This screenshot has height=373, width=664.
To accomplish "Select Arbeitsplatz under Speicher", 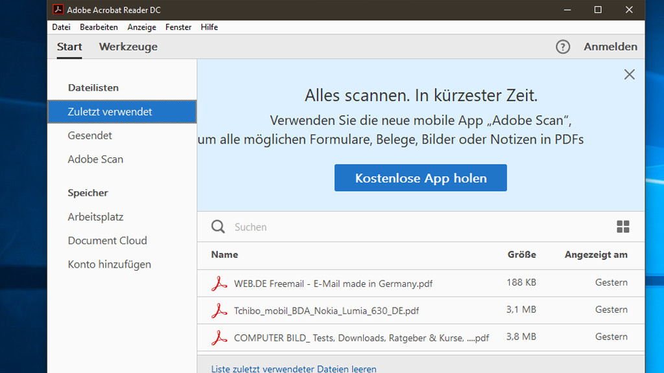I will pyautogui.click(x=95, y=217).
